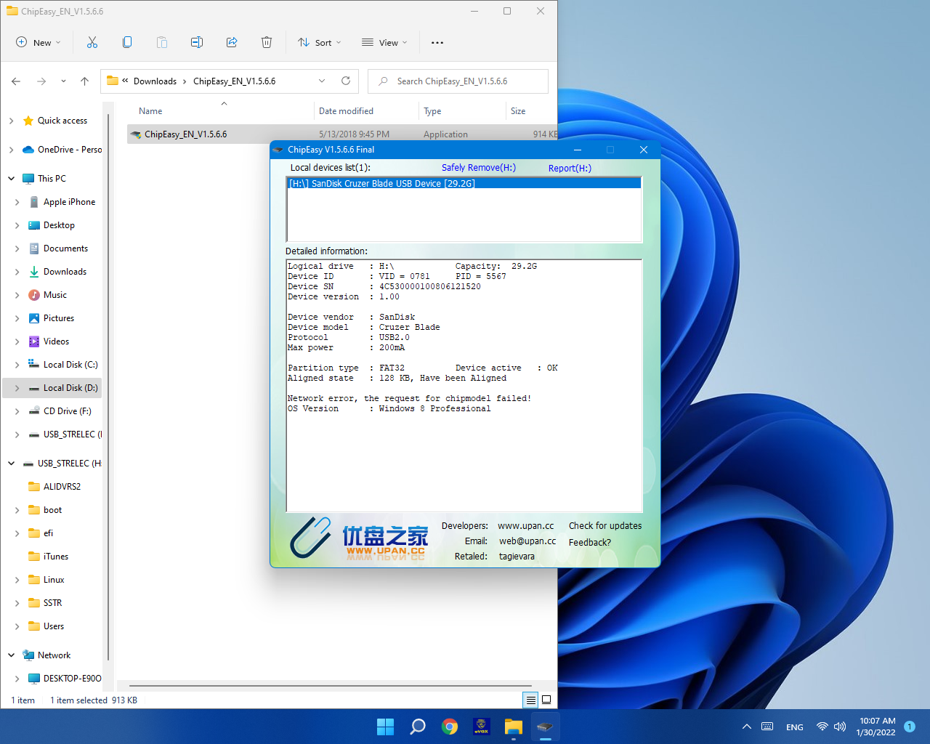Click Check for updates in ChipEasy
The width and height of the screenshot is (930, 744).
point(605,526)
